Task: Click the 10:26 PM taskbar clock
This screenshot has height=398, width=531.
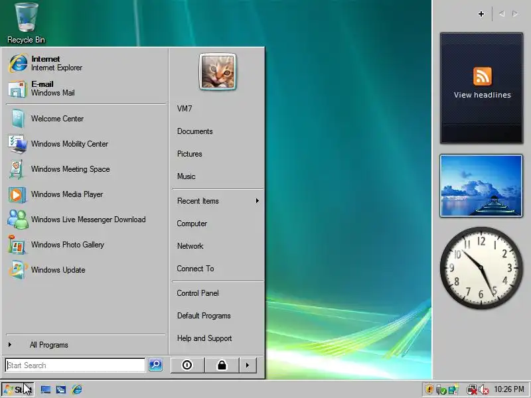Action: pos(509,389)
